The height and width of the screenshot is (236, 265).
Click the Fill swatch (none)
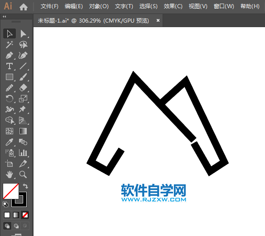[11, 191]
